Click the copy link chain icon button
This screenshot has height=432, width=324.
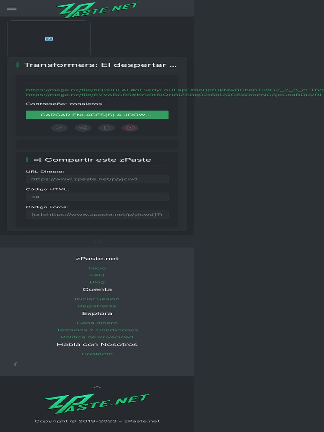[59, 128]
